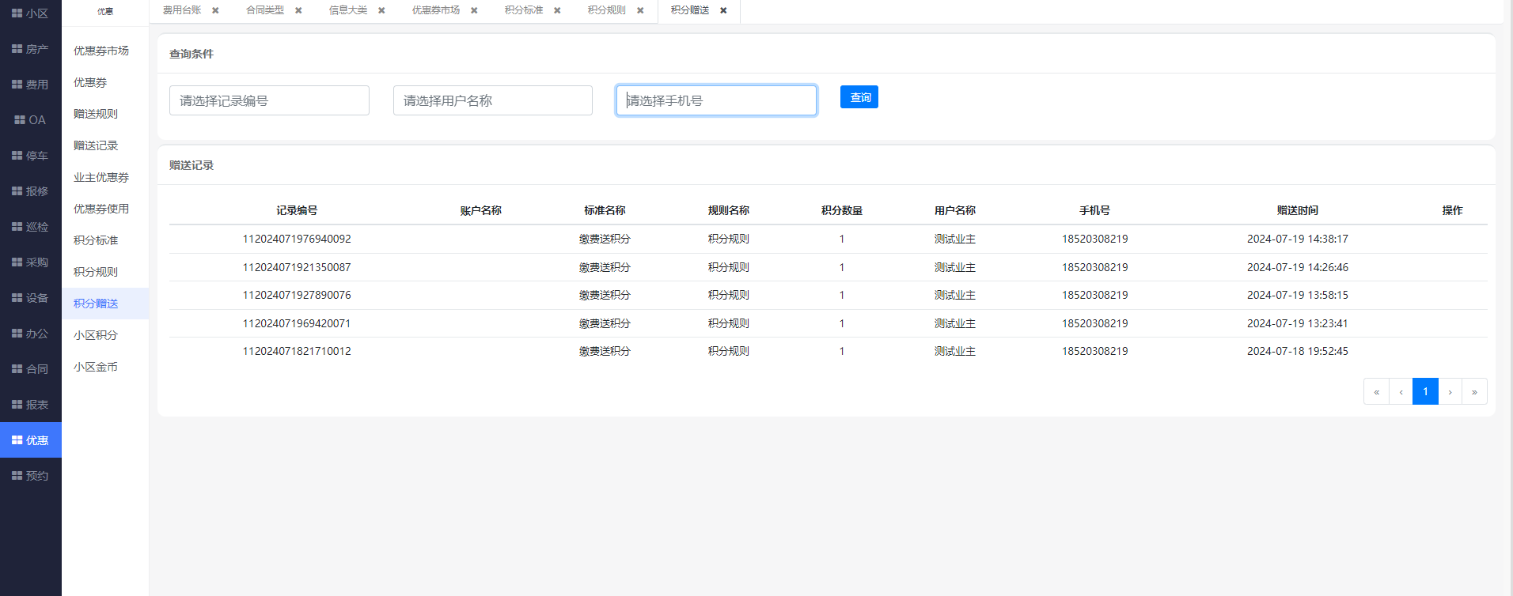Open the 预约 module in left sidebar
This screenshot has width=1513, height=596.
(x=30, y=476)
